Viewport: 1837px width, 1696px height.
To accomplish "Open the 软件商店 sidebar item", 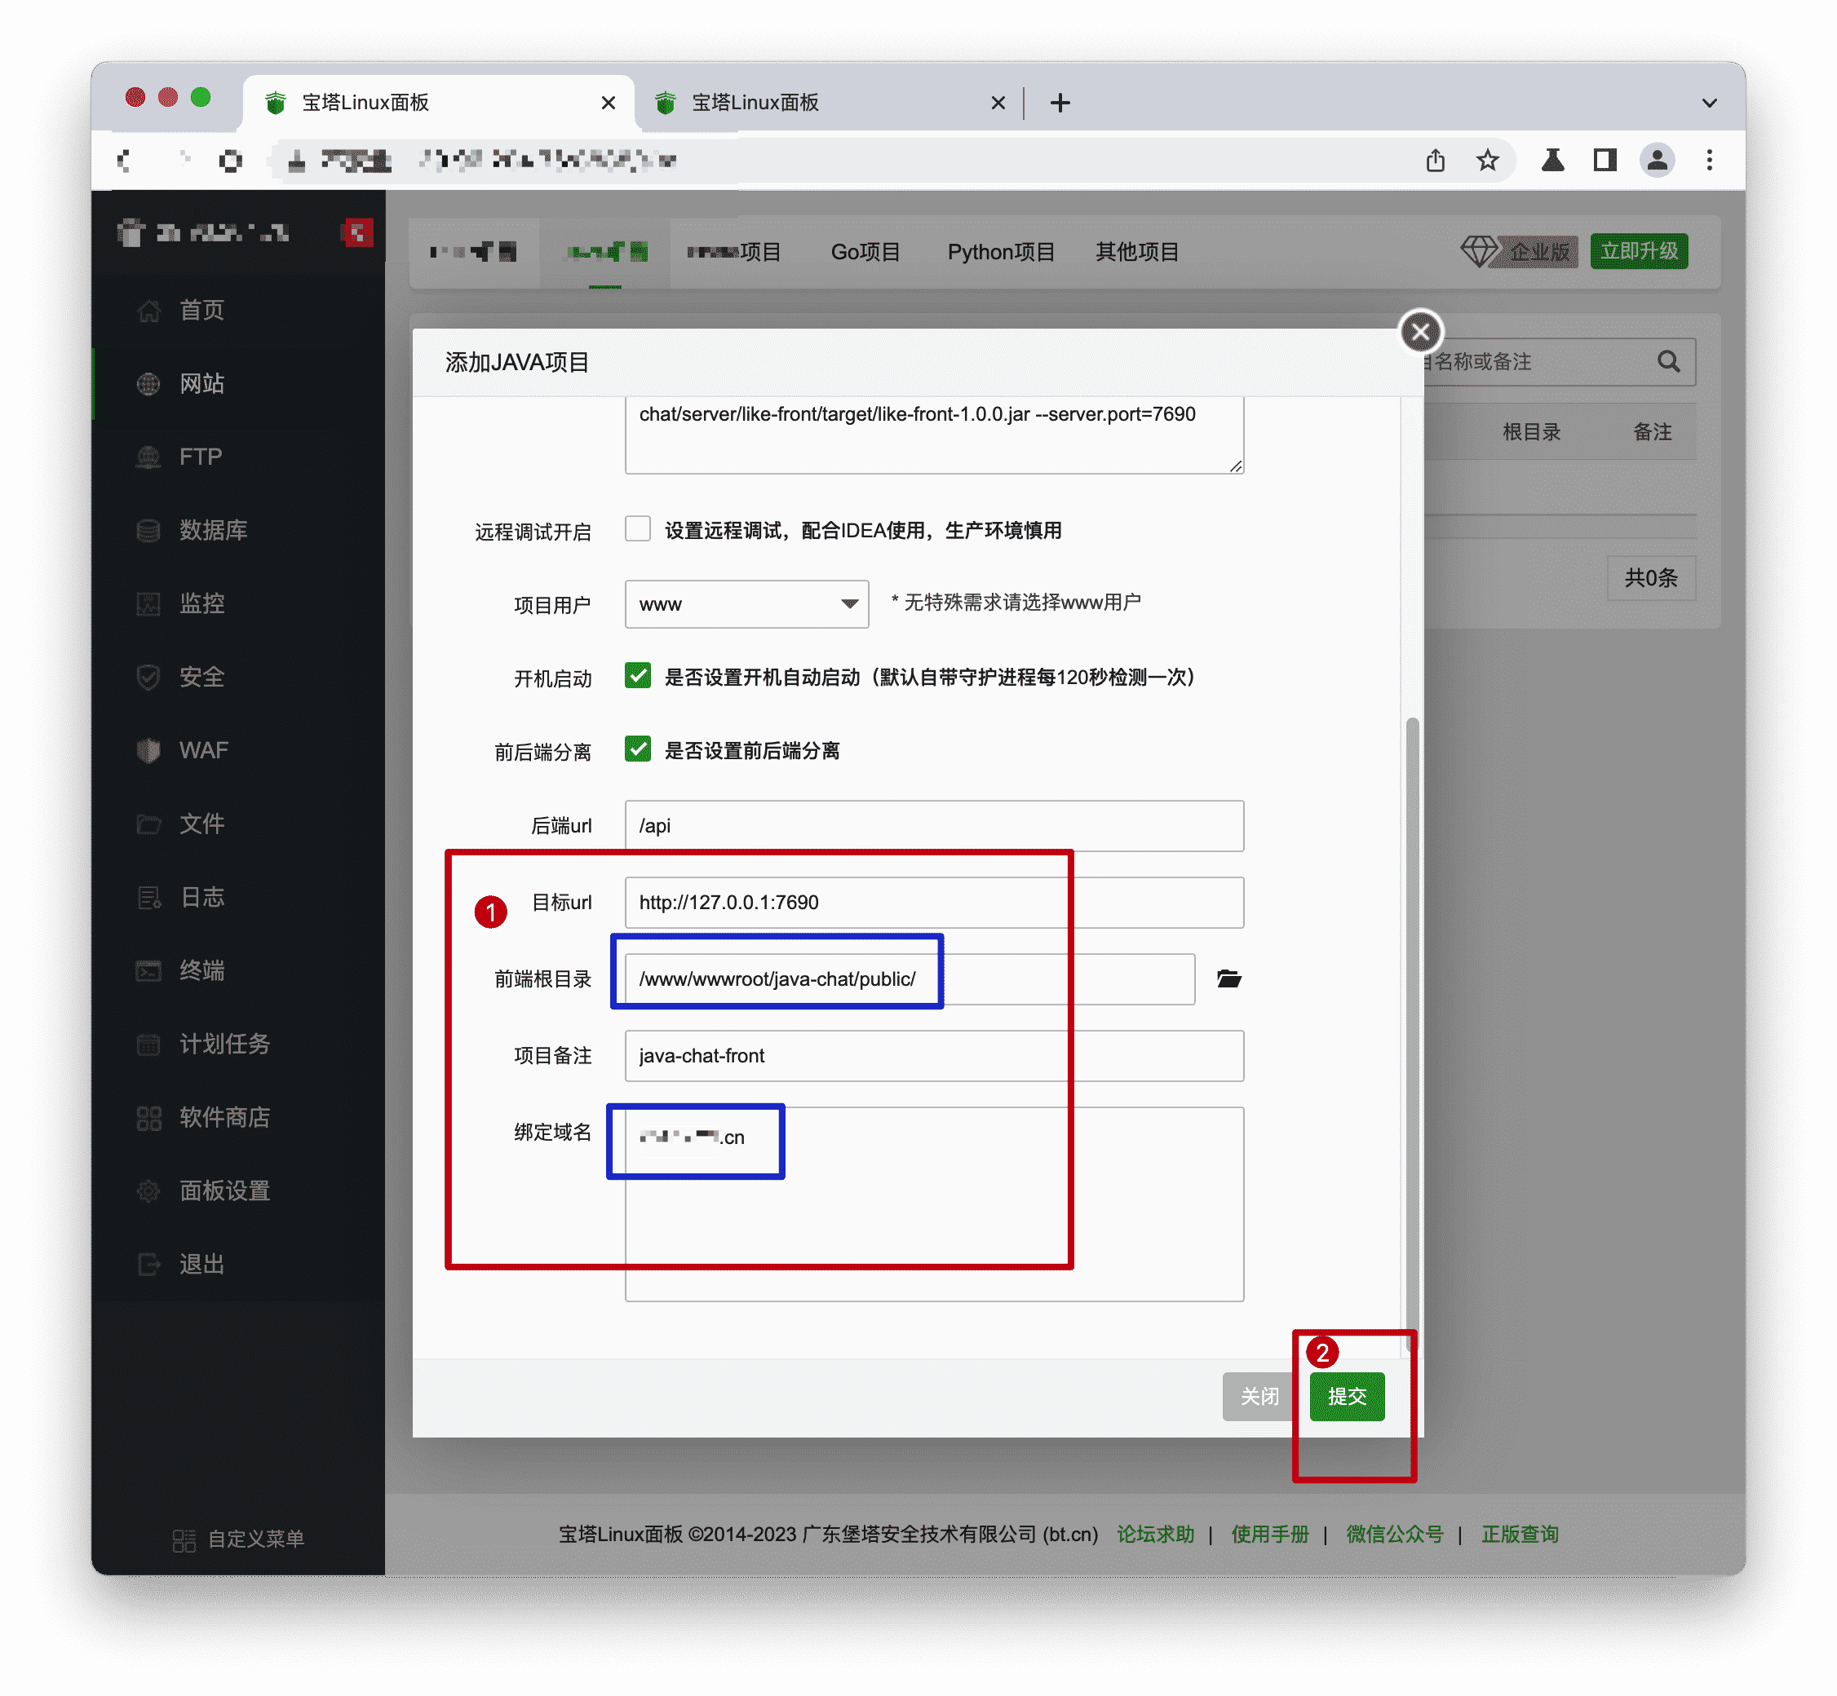I will point(224,1117).
